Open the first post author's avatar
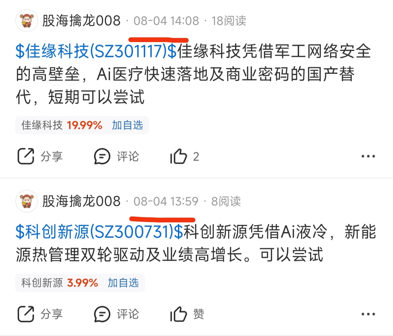 point(26,20)
